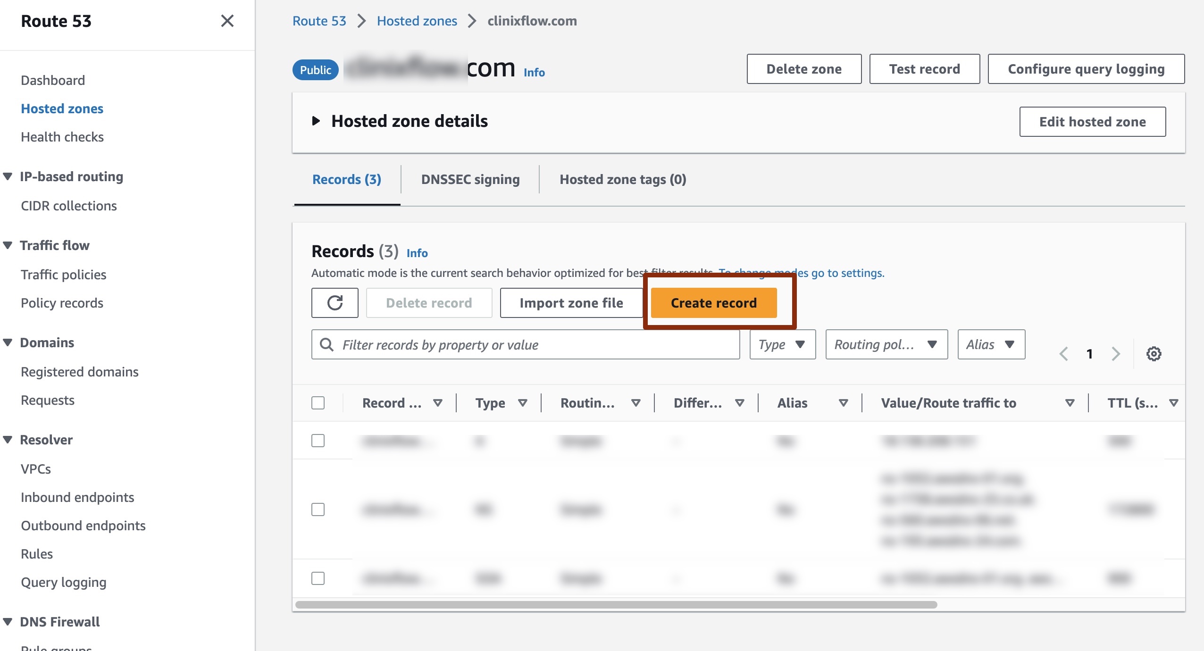
Task: Collapse IP-based routing section
Action: 8,176
